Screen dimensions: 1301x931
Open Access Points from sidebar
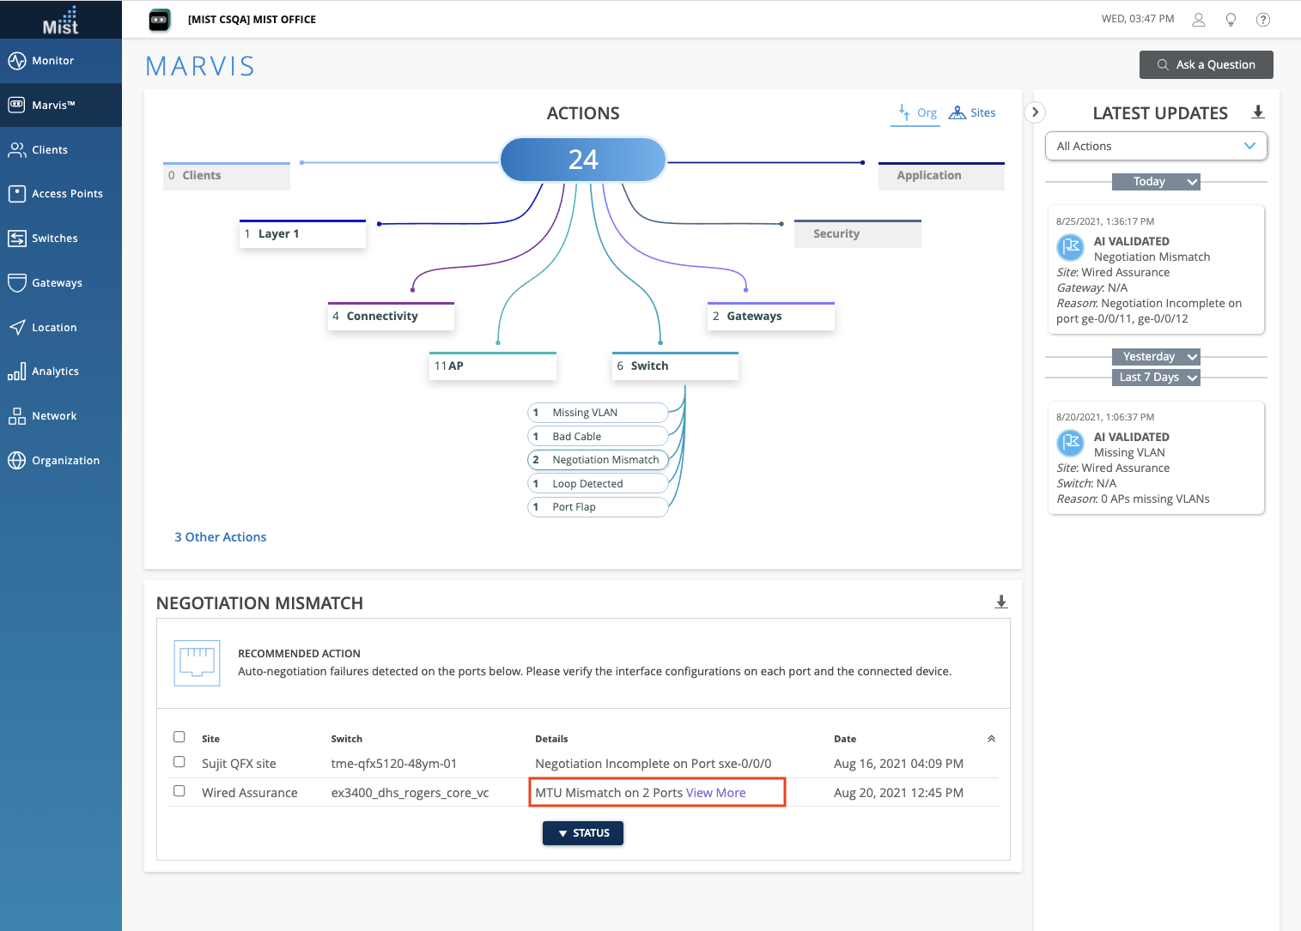(60, 194)
